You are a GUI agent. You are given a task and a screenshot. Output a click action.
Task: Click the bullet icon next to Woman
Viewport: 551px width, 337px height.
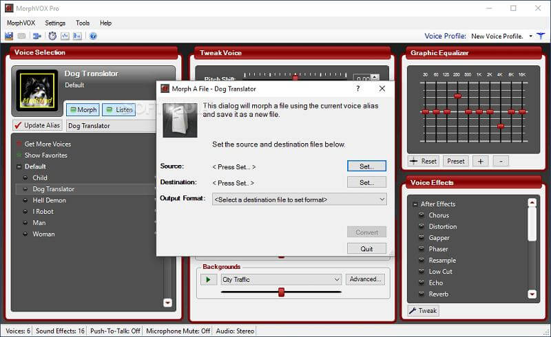click(x=25, y=234)
